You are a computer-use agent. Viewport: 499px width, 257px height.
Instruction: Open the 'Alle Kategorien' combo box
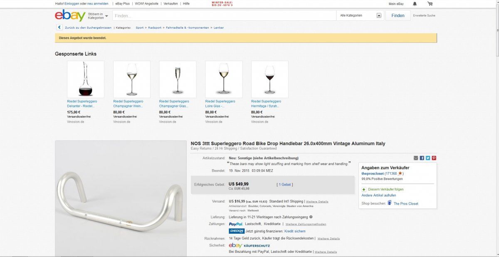click(x=361, y=15)
